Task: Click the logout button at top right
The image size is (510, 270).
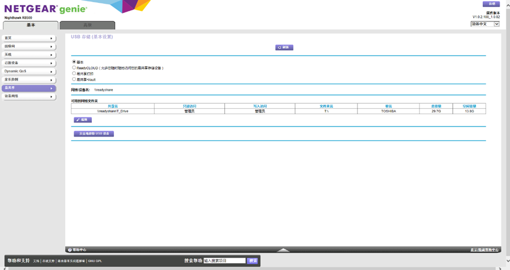Action: click(491, 4)
